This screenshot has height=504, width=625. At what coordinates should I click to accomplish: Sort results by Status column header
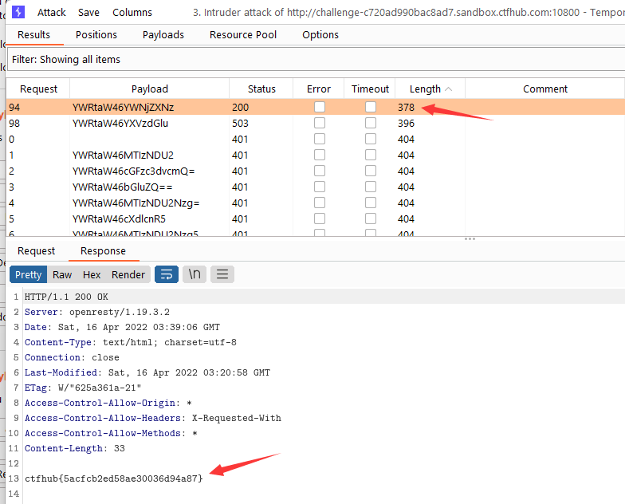pos(261,89)
